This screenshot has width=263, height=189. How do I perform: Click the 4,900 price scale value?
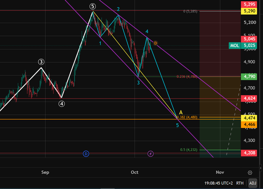pos(250,62)
